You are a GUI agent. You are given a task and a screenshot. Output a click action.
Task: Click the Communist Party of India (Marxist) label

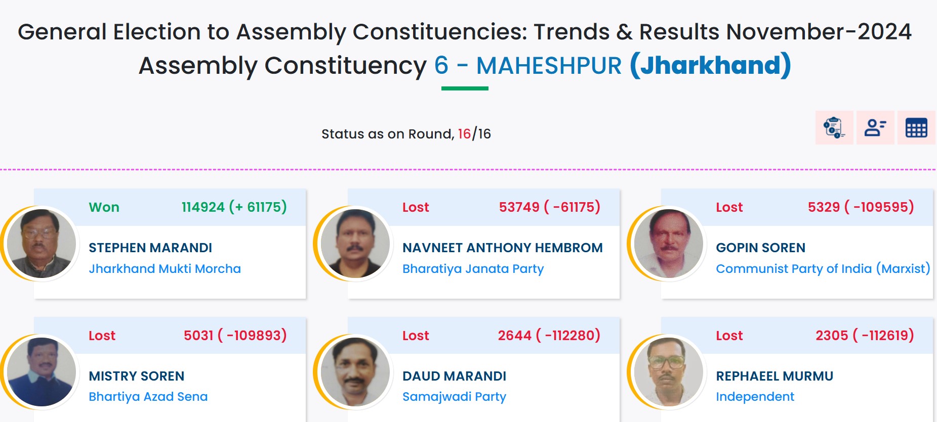click(823, 268)
